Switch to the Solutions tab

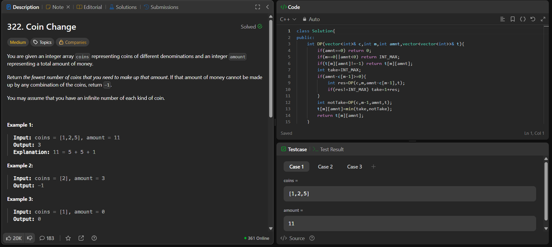(x=123, y=7)
